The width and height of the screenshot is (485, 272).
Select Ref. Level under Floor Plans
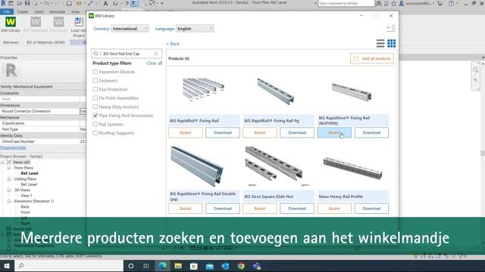click(30, 173)
